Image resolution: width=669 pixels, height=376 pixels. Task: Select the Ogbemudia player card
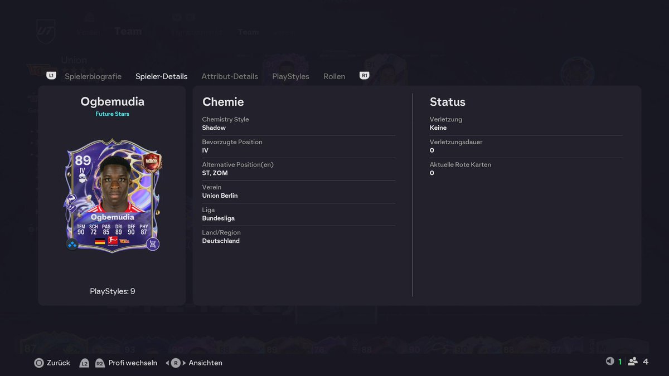[x=112, y=195]
